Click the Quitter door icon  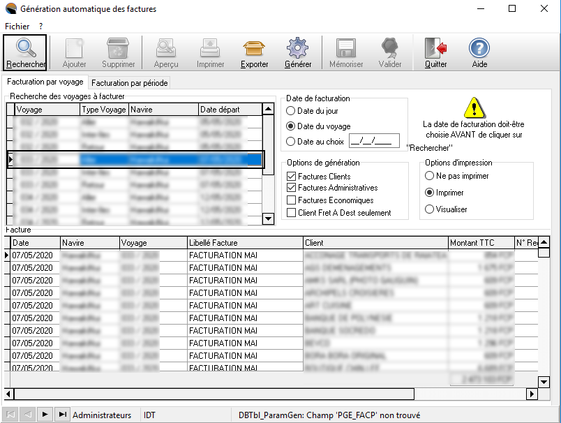coord(436,48)
